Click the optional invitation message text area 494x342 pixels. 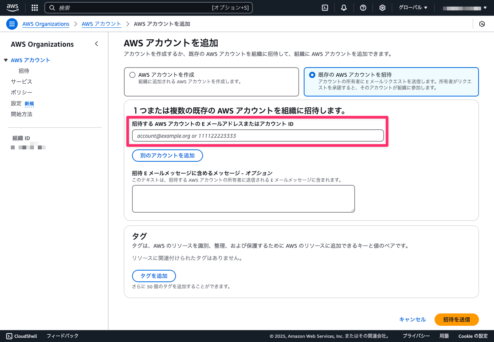244,199
